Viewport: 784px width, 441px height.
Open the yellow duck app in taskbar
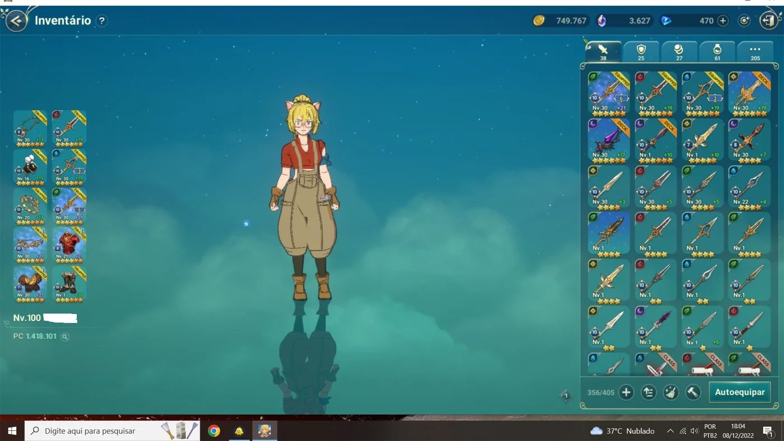(x=239, y=431)
